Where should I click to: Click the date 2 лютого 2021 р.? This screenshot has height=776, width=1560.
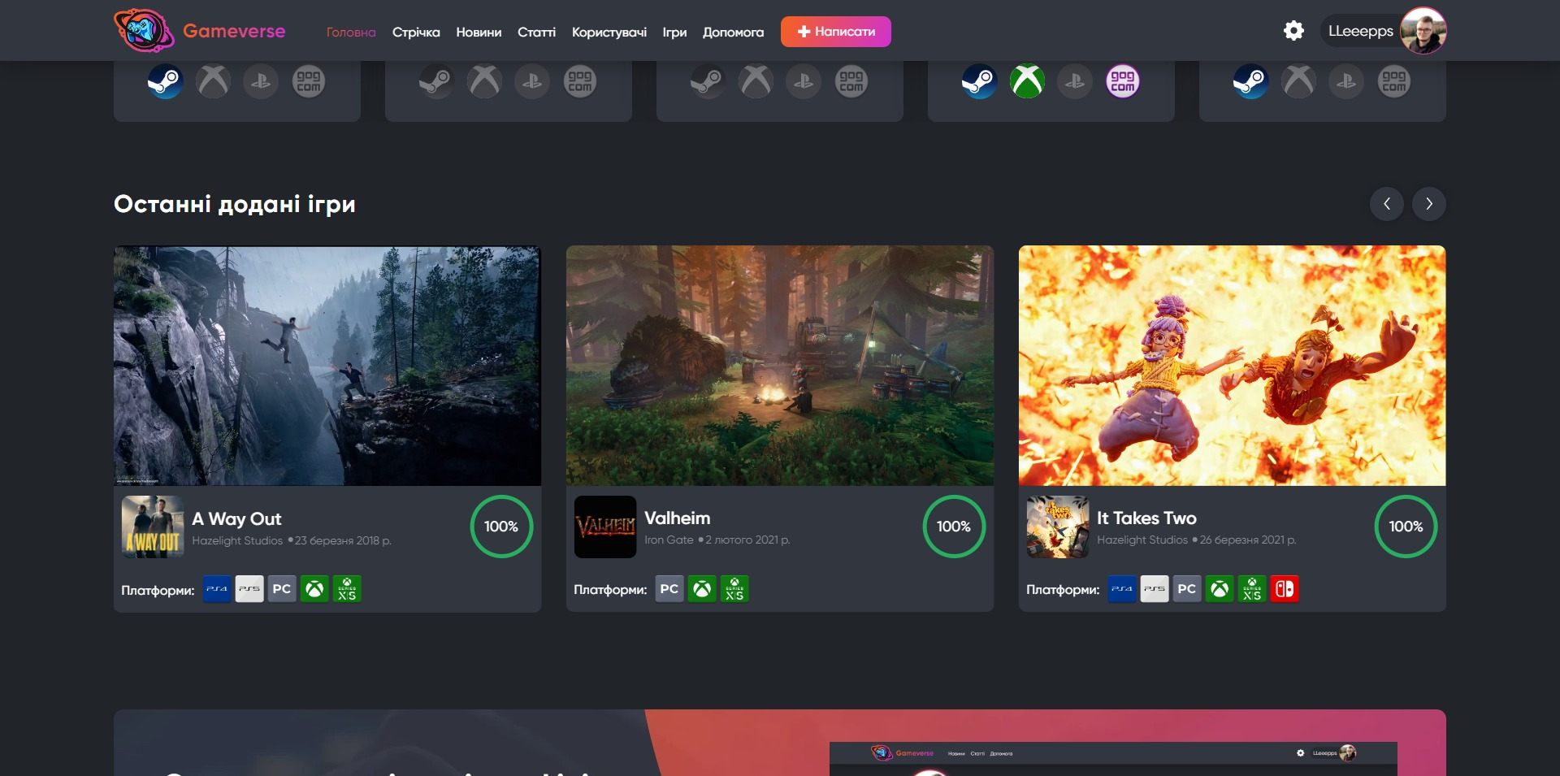point(747,540)
